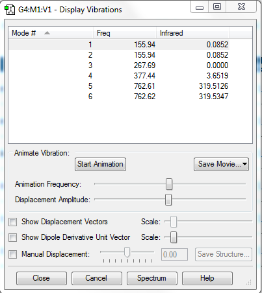Screen dimensions: 262x293
Task: Click infrared value 3.6519
Action: pyautogui.click(x=217, y=76)
